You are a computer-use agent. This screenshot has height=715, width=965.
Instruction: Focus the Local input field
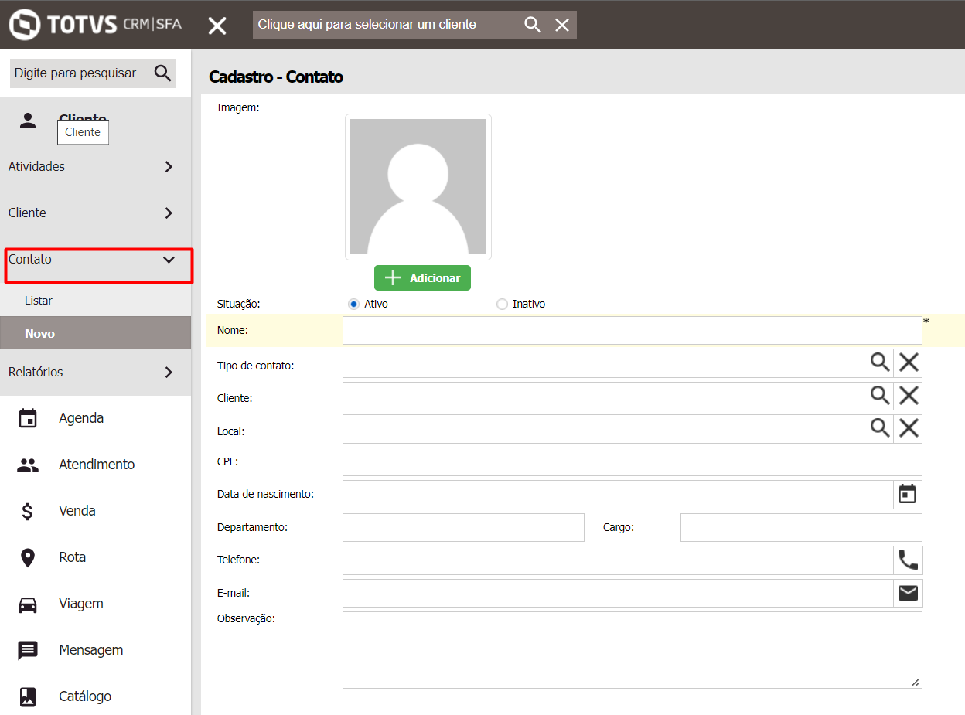(603, 429)
